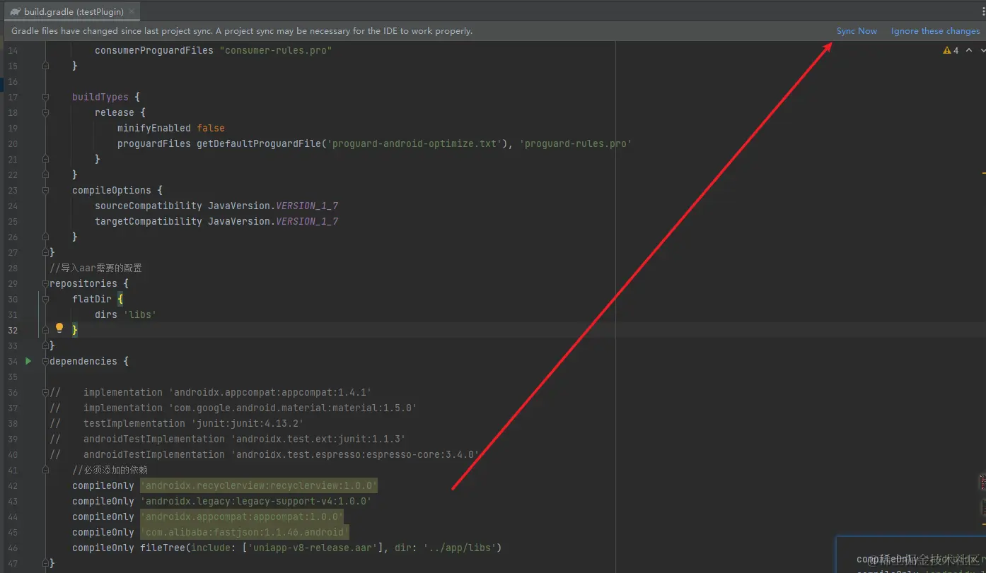Go to previous highlighted problem arrow

pyautogui.click(x=969, y=50)
